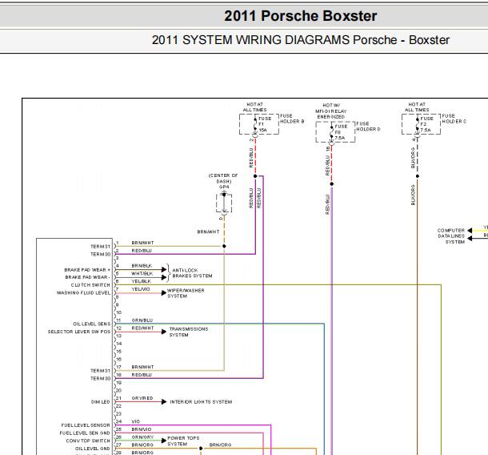Image resolution: width=488 pixels, height=455 pixels.
Task: Click the "YEL/BLK" wire color label
Action: click(x=142, y=281)
